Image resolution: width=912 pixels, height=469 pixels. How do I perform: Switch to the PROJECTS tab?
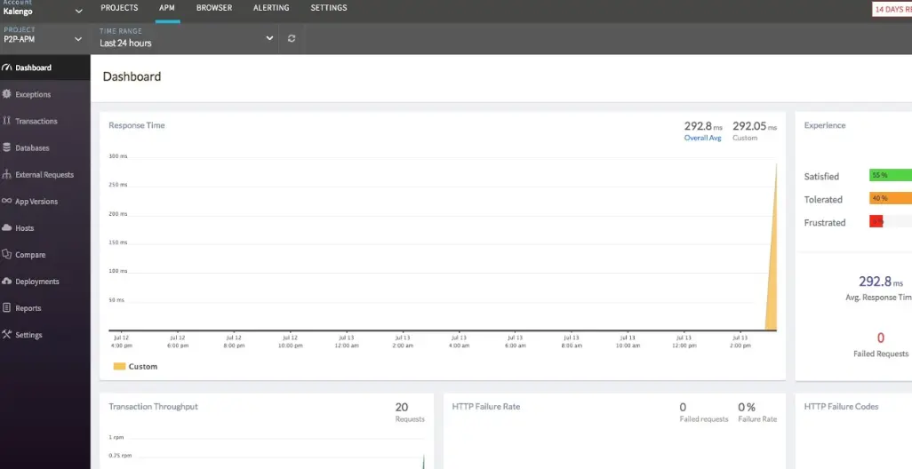point(119,8)
